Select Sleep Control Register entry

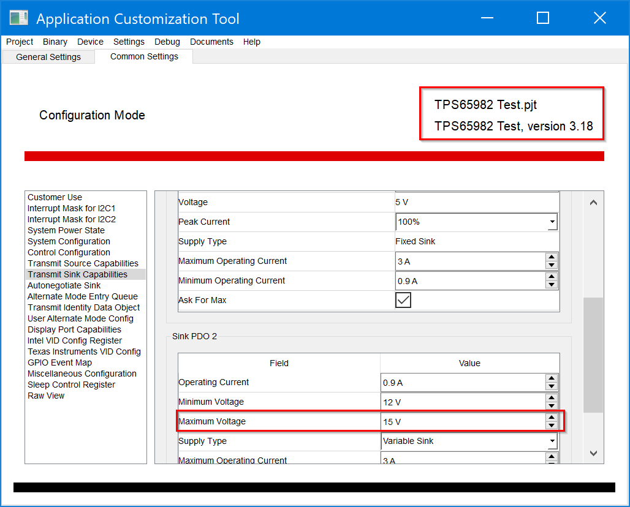click(x=71, y=385)
